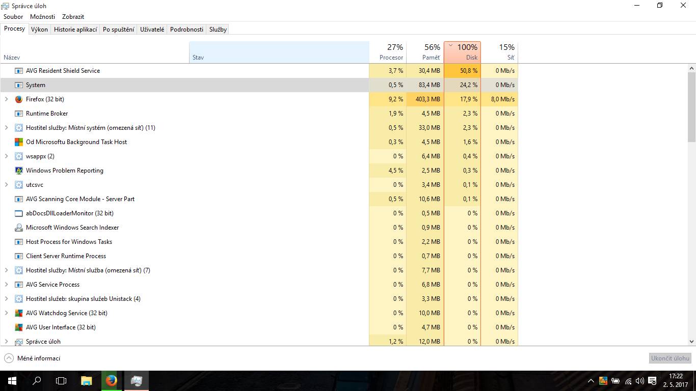Click the vertical scrollbar thumb
Screen dimensions: 696x391
691,107
